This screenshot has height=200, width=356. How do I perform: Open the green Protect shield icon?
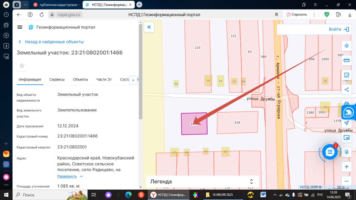click(x=327, y=14)
